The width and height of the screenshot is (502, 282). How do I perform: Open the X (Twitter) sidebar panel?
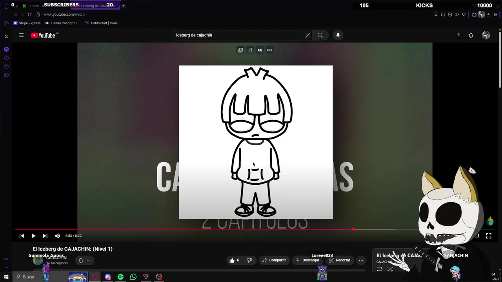point(6,36)
